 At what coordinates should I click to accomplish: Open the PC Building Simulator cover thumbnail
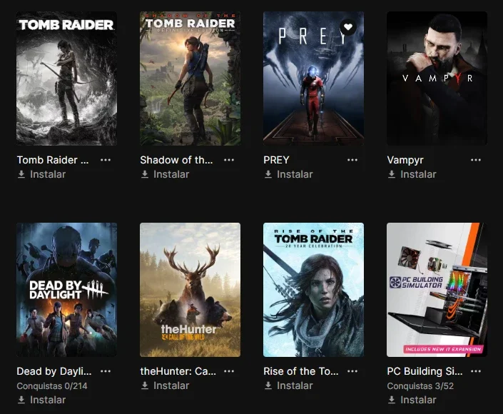point(437,290)
